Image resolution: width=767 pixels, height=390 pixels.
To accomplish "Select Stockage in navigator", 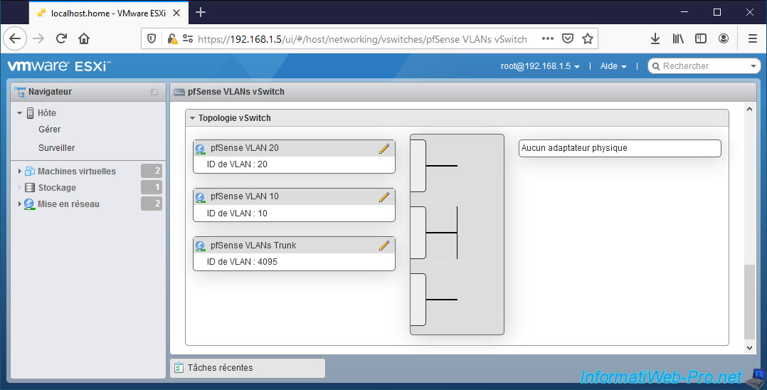I will (x=57, y=187).
